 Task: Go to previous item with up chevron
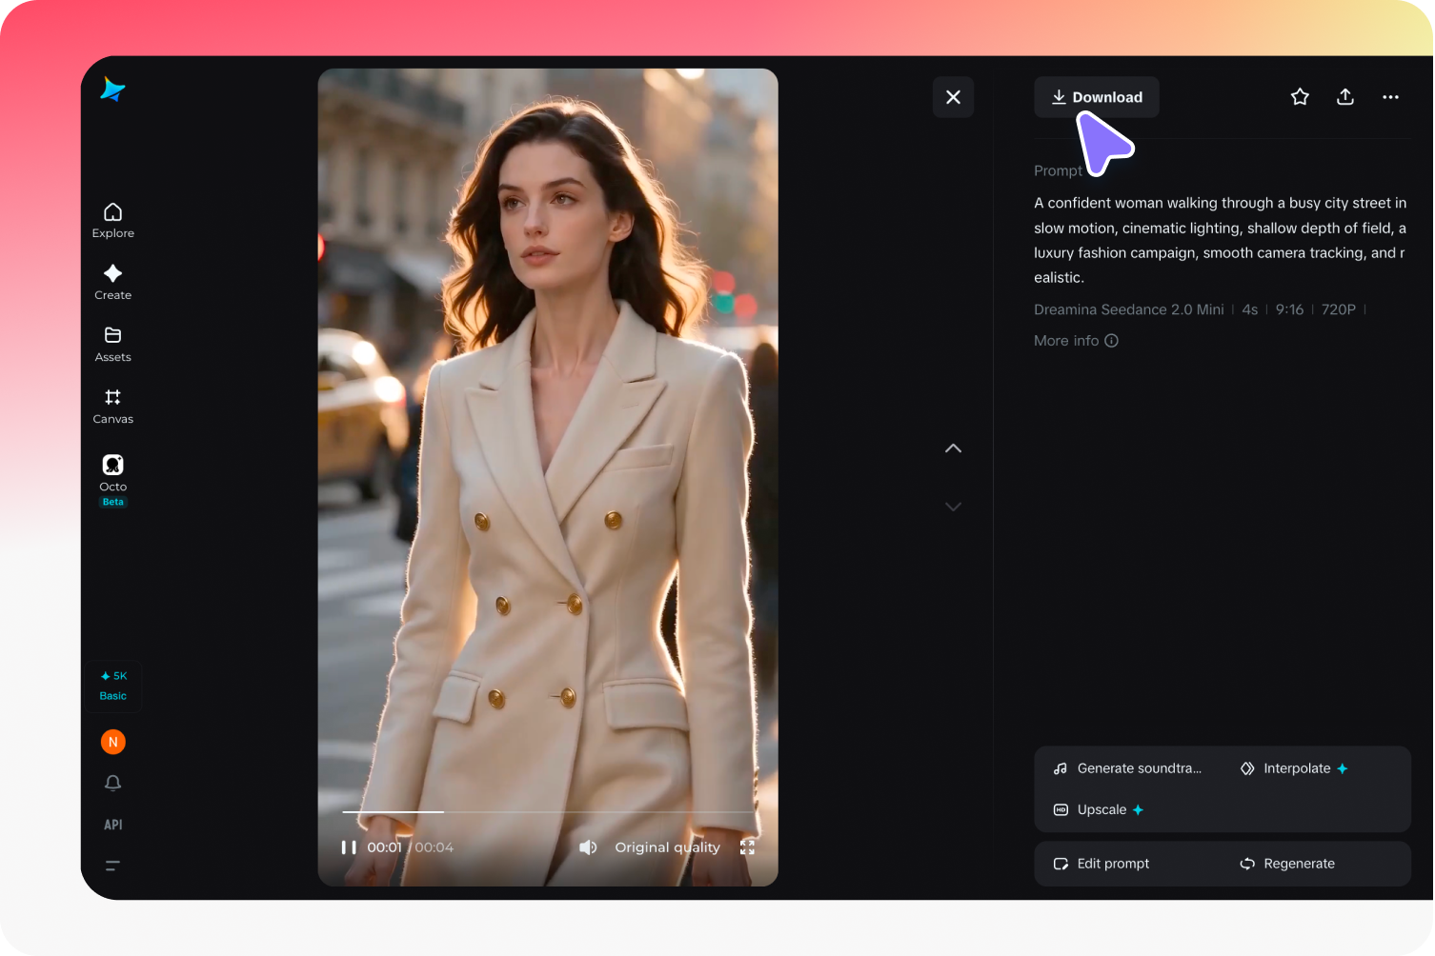pyautogui.click(x=953, y=448)
